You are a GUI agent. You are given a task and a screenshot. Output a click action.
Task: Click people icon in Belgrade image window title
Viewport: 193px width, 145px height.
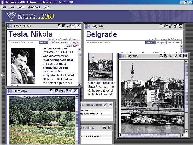tap(121, 56)
